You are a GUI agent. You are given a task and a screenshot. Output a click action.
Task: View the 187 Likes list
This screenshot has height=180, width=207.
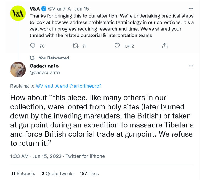point(89,173)
